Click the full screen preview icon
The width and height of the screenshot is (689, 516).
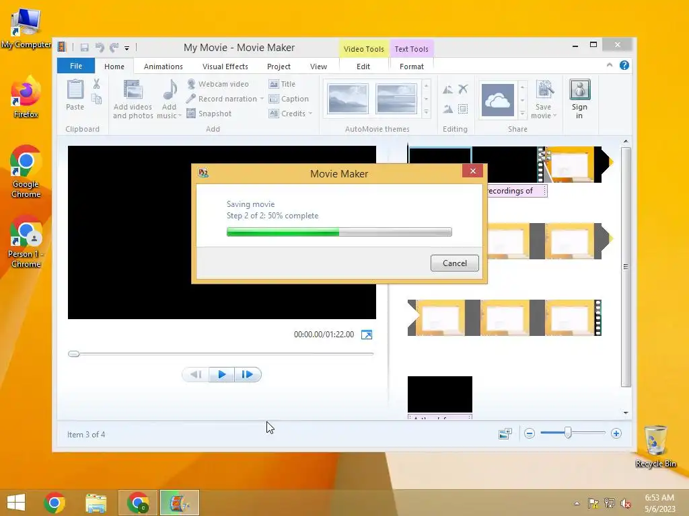[x=367, y=335]
